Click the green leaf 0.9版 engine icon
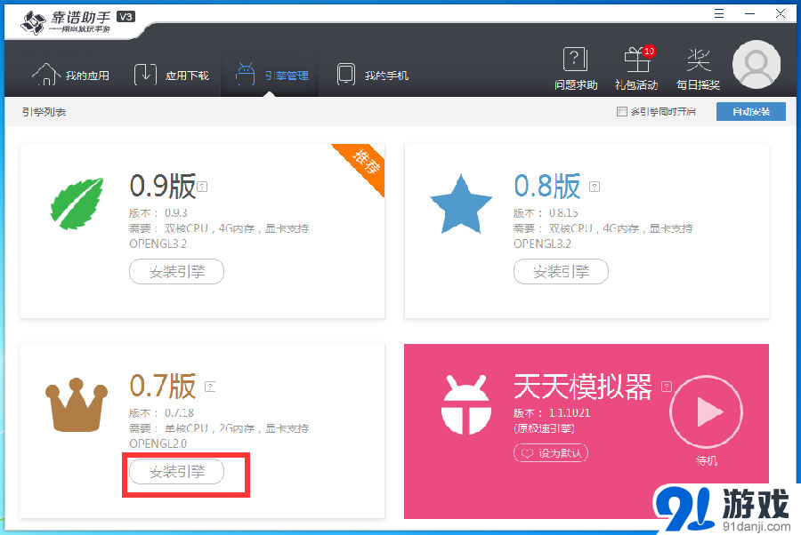This screenshot has height=535, width=801. click(x=77, y=203)
